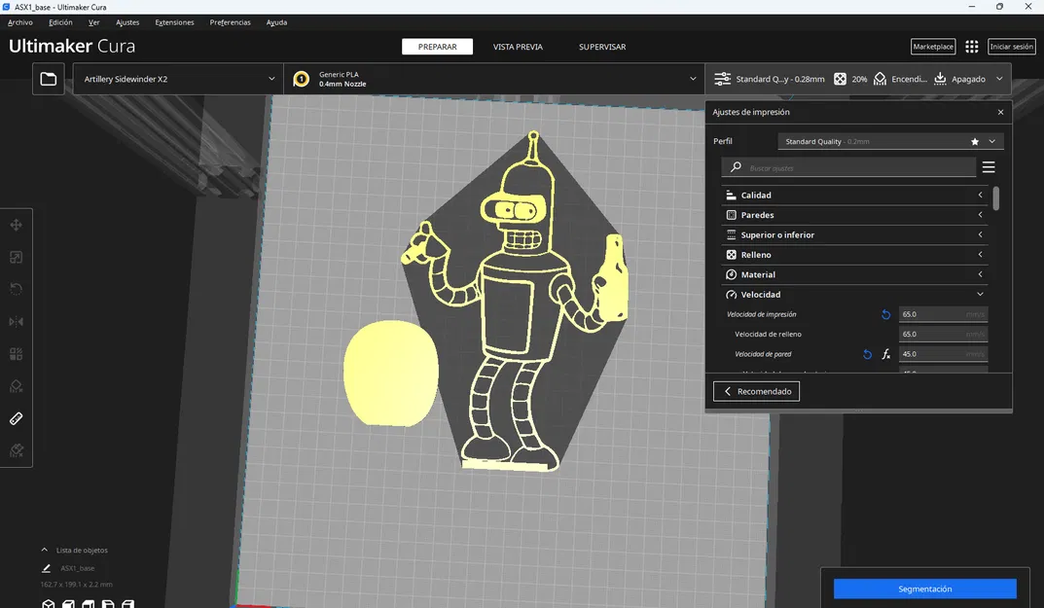Open the file load icon in top-left

coord(48,79)
